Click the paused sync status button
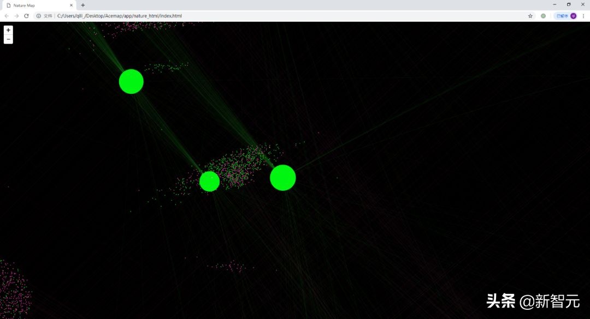This screenshot has width=590, height=319. tap(565, 16)
